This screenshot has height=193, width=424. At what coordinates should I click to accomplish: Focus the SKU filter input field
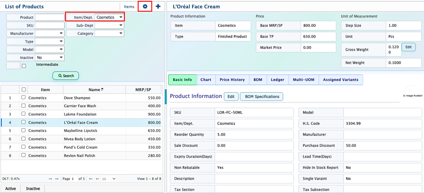coord(50,26)
